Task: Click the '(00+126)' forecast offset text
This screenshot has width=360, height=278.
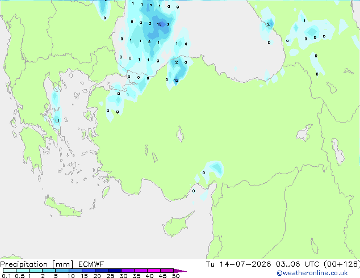Action: (x=342, y=264)
